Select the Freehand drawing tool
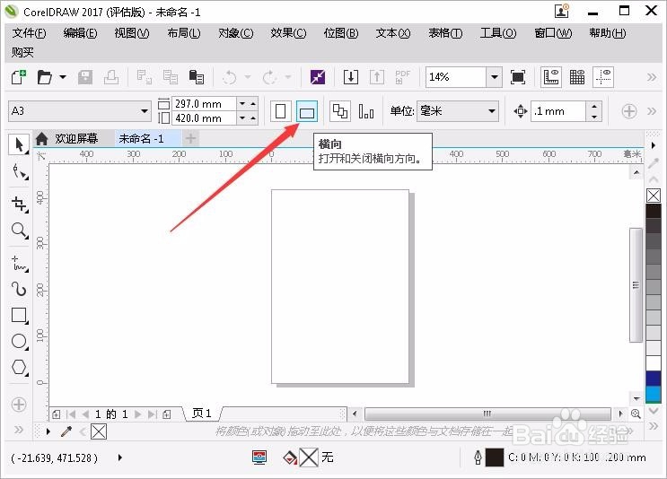Screen dimensions: 667x479 coord(19,264)
